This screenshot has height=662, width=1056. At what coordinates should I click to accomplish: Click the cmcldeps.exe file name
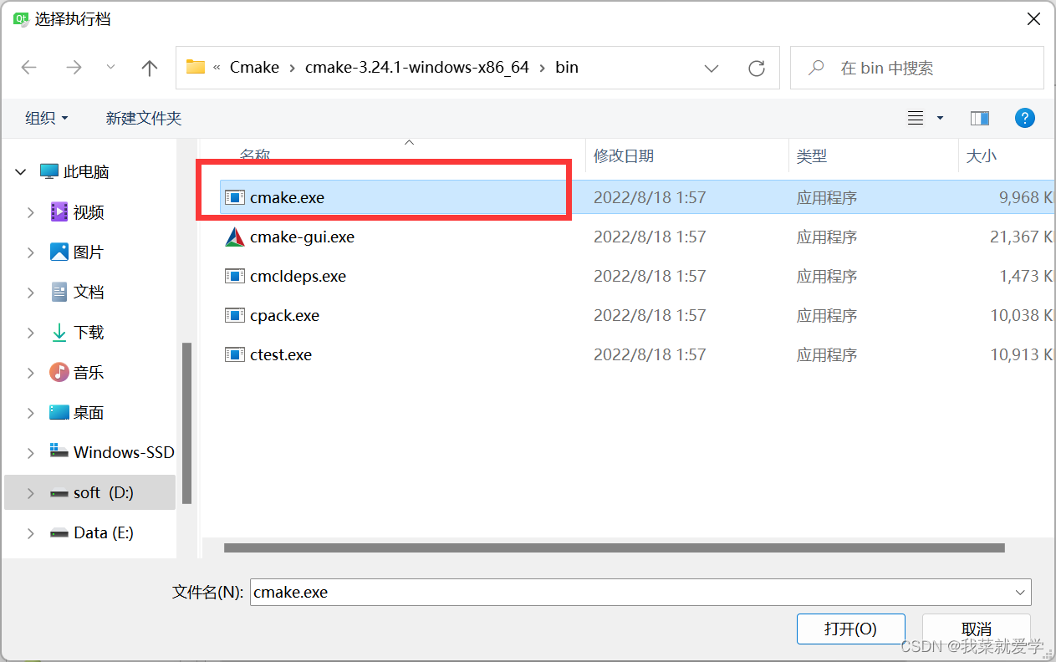click(298, 277)
